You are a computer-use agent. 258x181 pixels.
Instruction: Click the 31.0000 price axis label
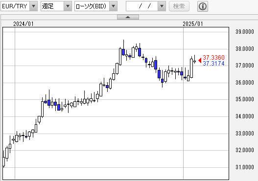[245, 167]
